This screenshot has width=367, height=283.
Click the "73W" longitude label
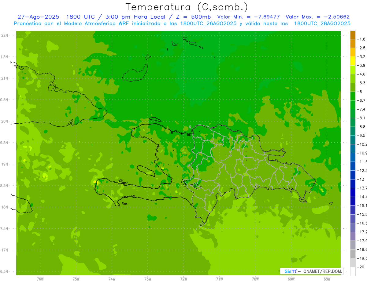point(148,279)
